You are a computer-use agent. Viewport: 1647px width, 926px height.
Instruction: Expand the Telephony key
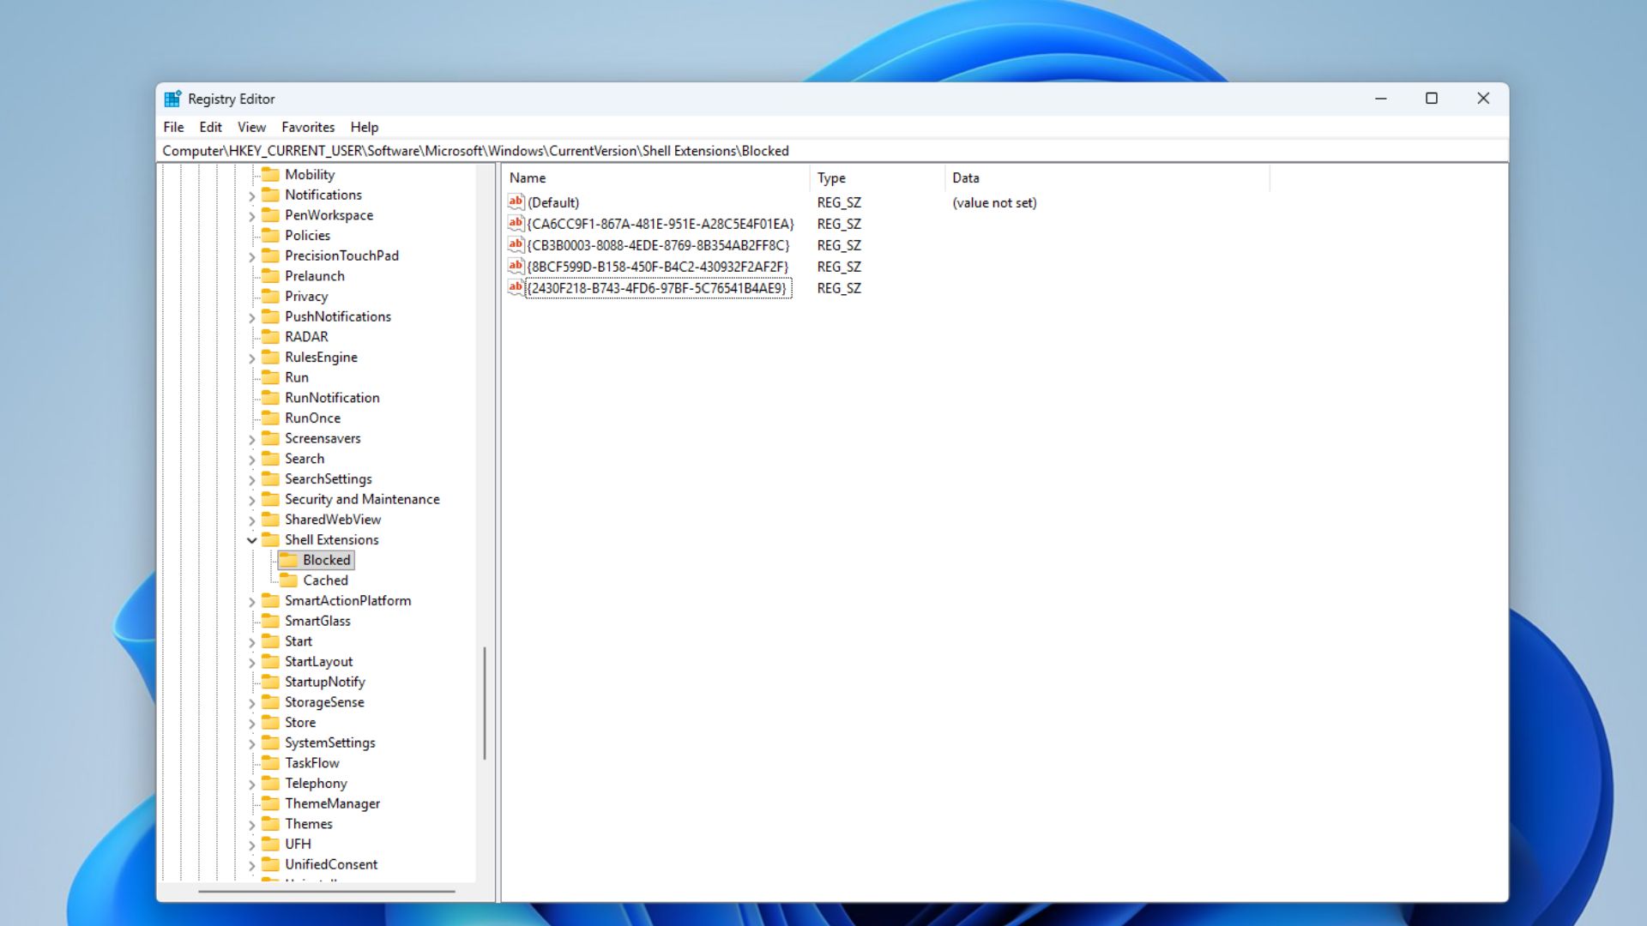[251, 783]
